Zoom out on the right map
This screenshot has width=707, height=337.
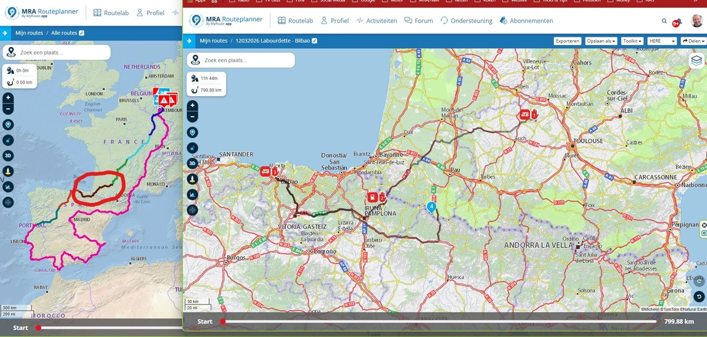(x=193, y=117)
